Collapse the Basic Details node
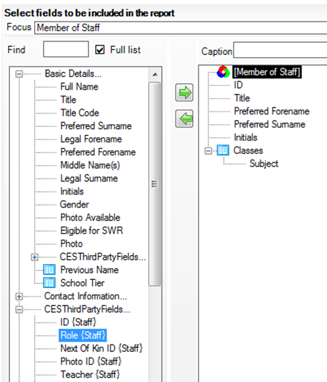 19,74
